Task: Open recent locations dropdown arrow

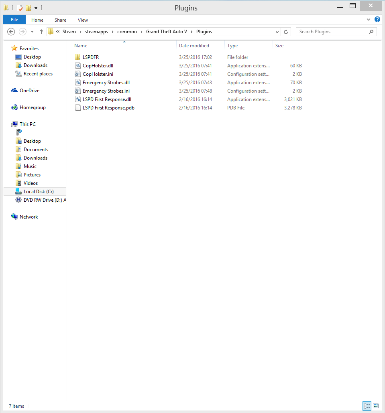Action: 32,32
